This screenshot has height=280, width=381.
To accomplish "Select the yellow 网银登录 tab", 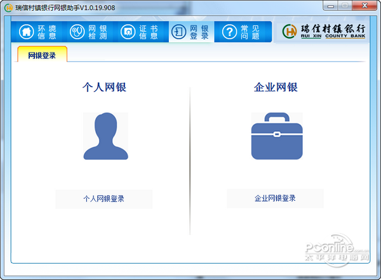I will [43, 54].
